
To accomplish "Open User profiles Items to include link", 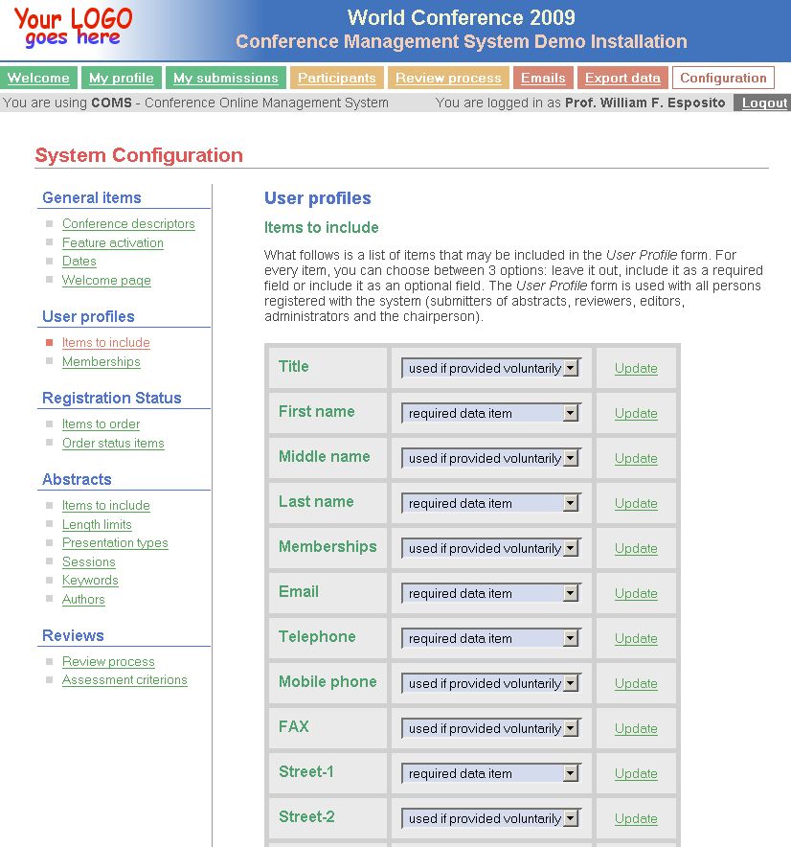I will pos(106,342).
